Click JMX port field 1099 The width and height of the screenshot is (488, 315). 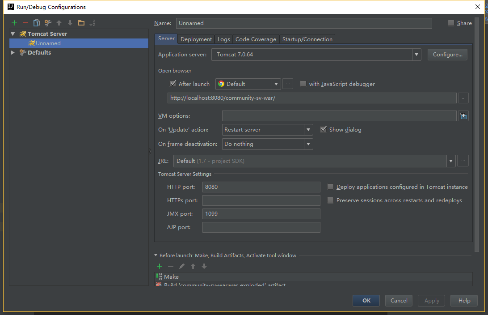(261, 214)
